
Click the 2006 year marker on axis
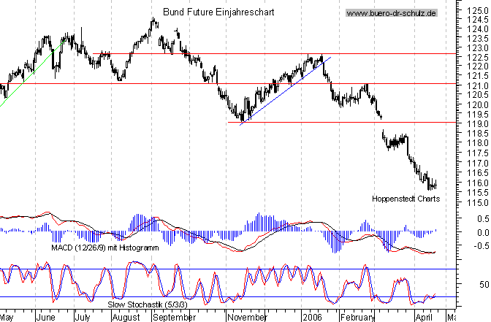[x=311, y=318]
